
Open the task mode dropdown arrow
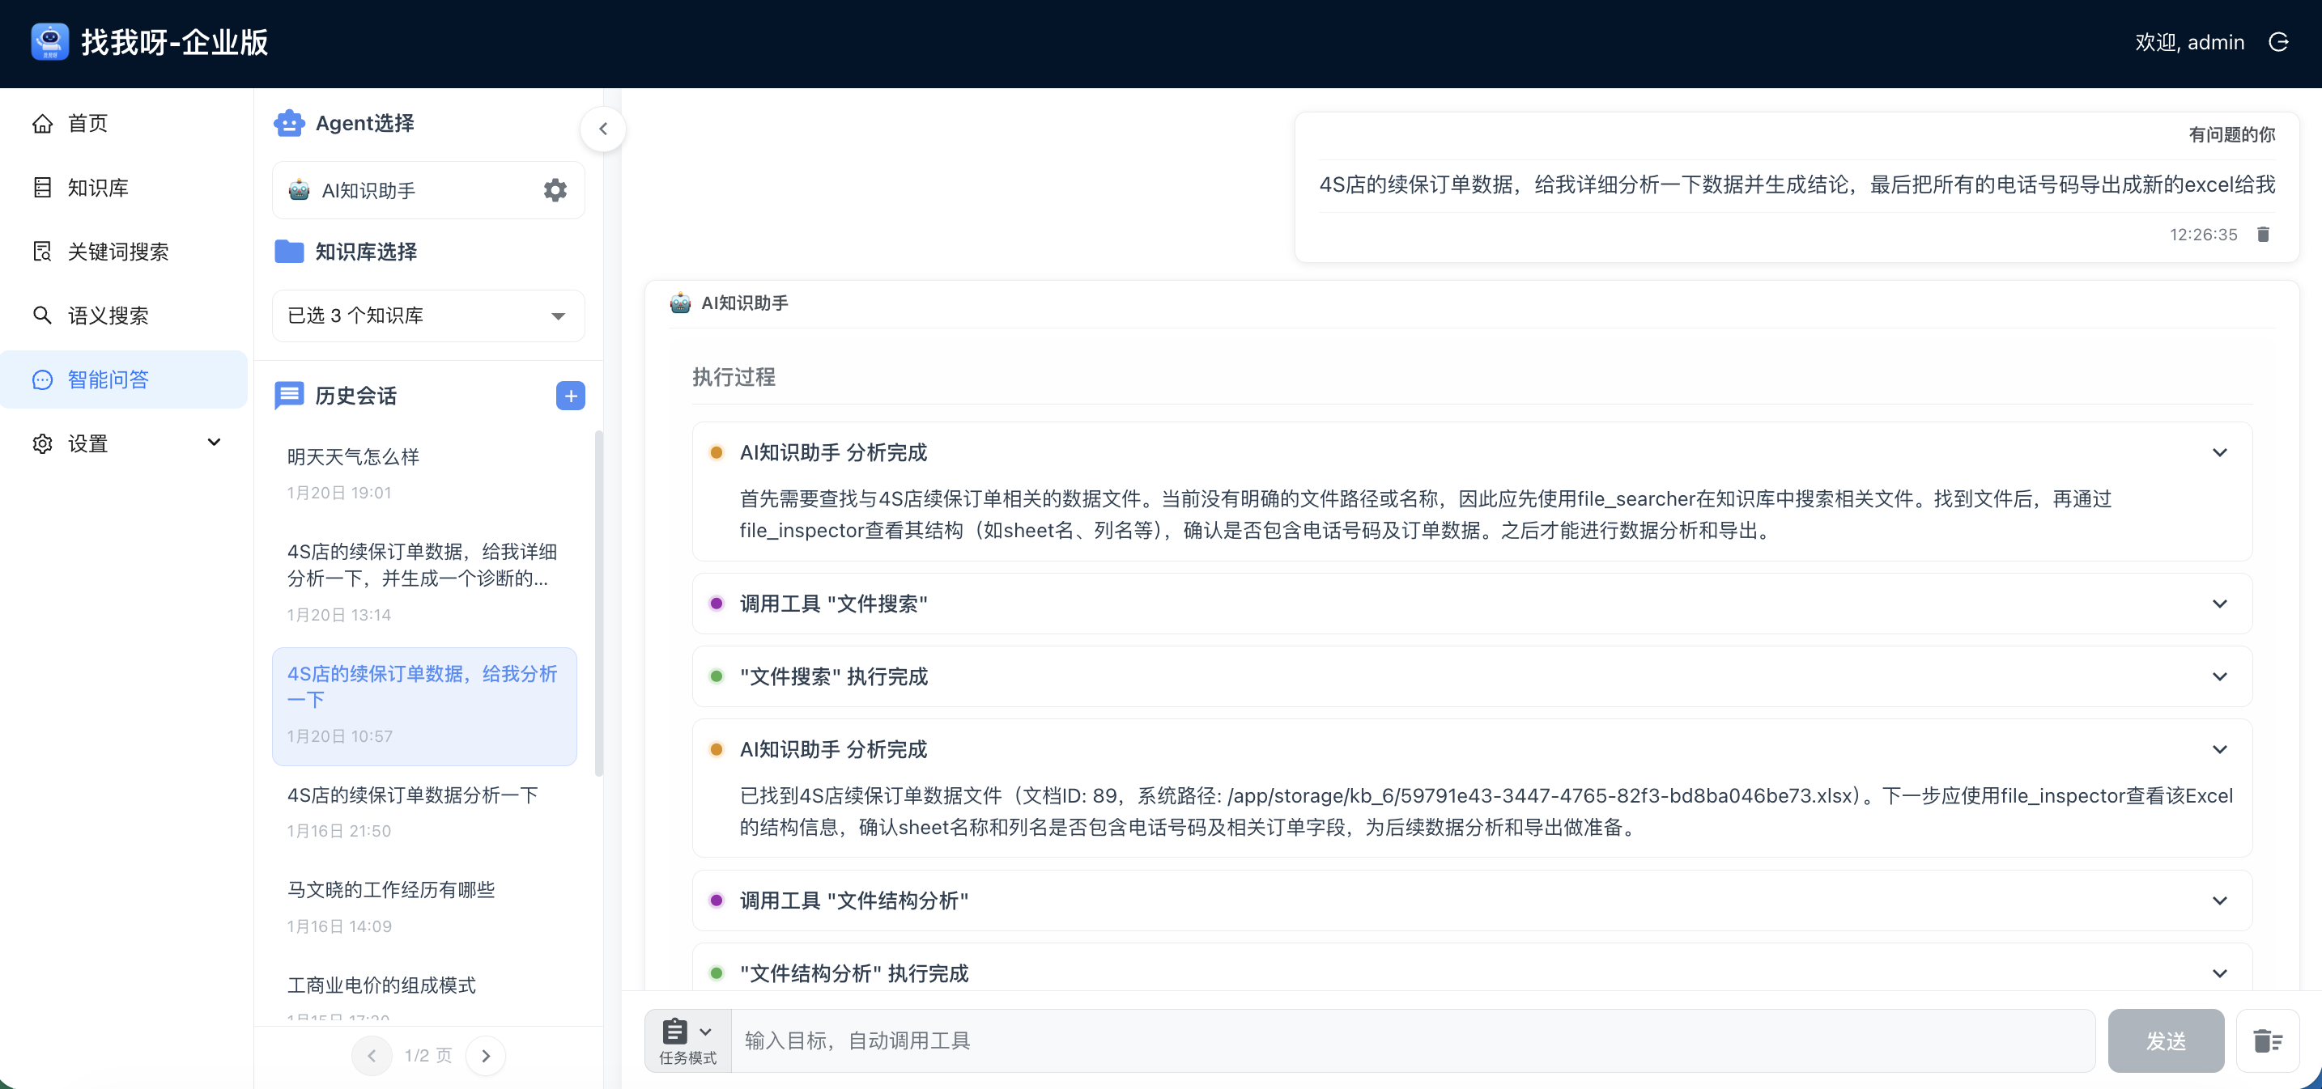[707, 1032]
